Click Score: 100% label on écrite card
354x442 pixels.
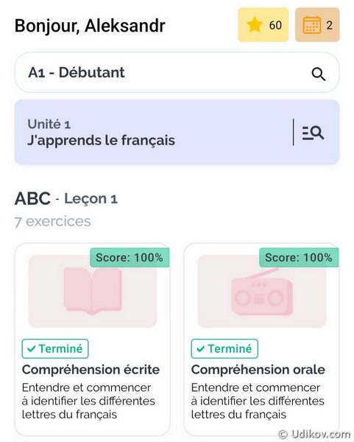click(130, 257)
